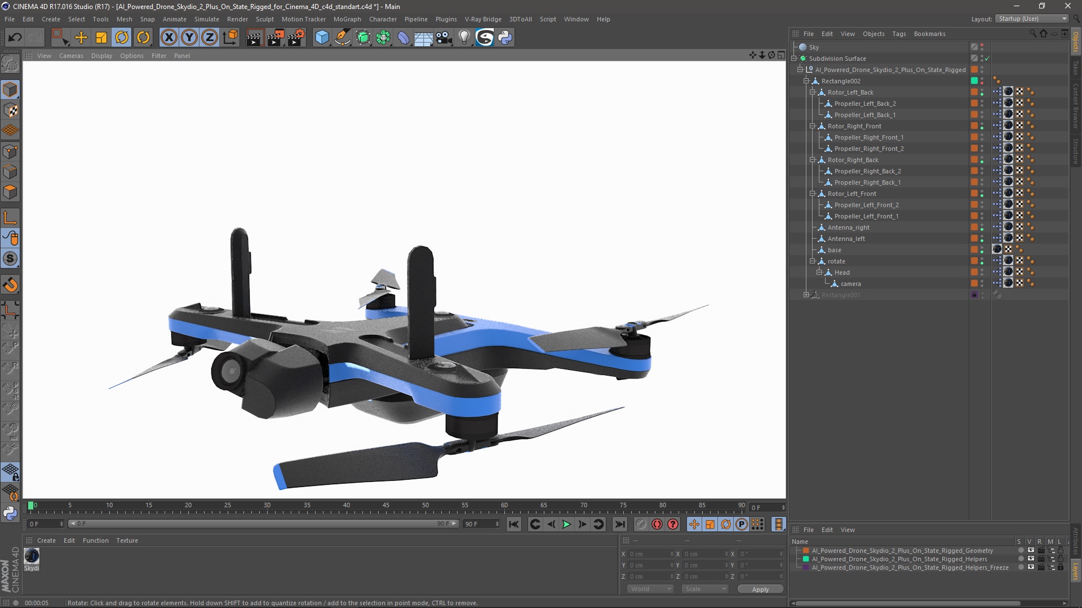Screen dimensions: 1082x608
Task: Toggle Subdivision Surface enable checkmark
Action: 987,59
